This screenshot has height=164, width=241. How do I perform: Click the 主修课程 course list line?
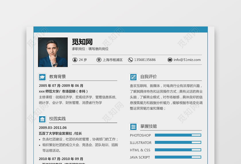pyautogui.click(x=78, y=97)
